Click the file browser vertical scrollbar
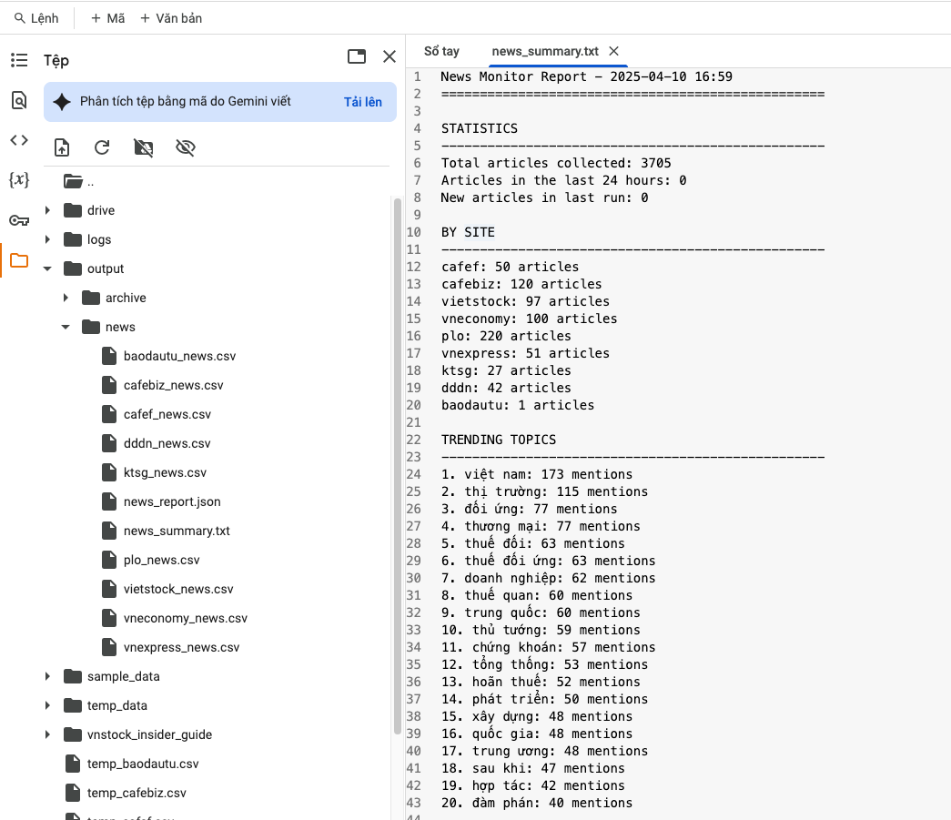The height and width of the screenshot is (820, 951). click(x=398, y=455)
